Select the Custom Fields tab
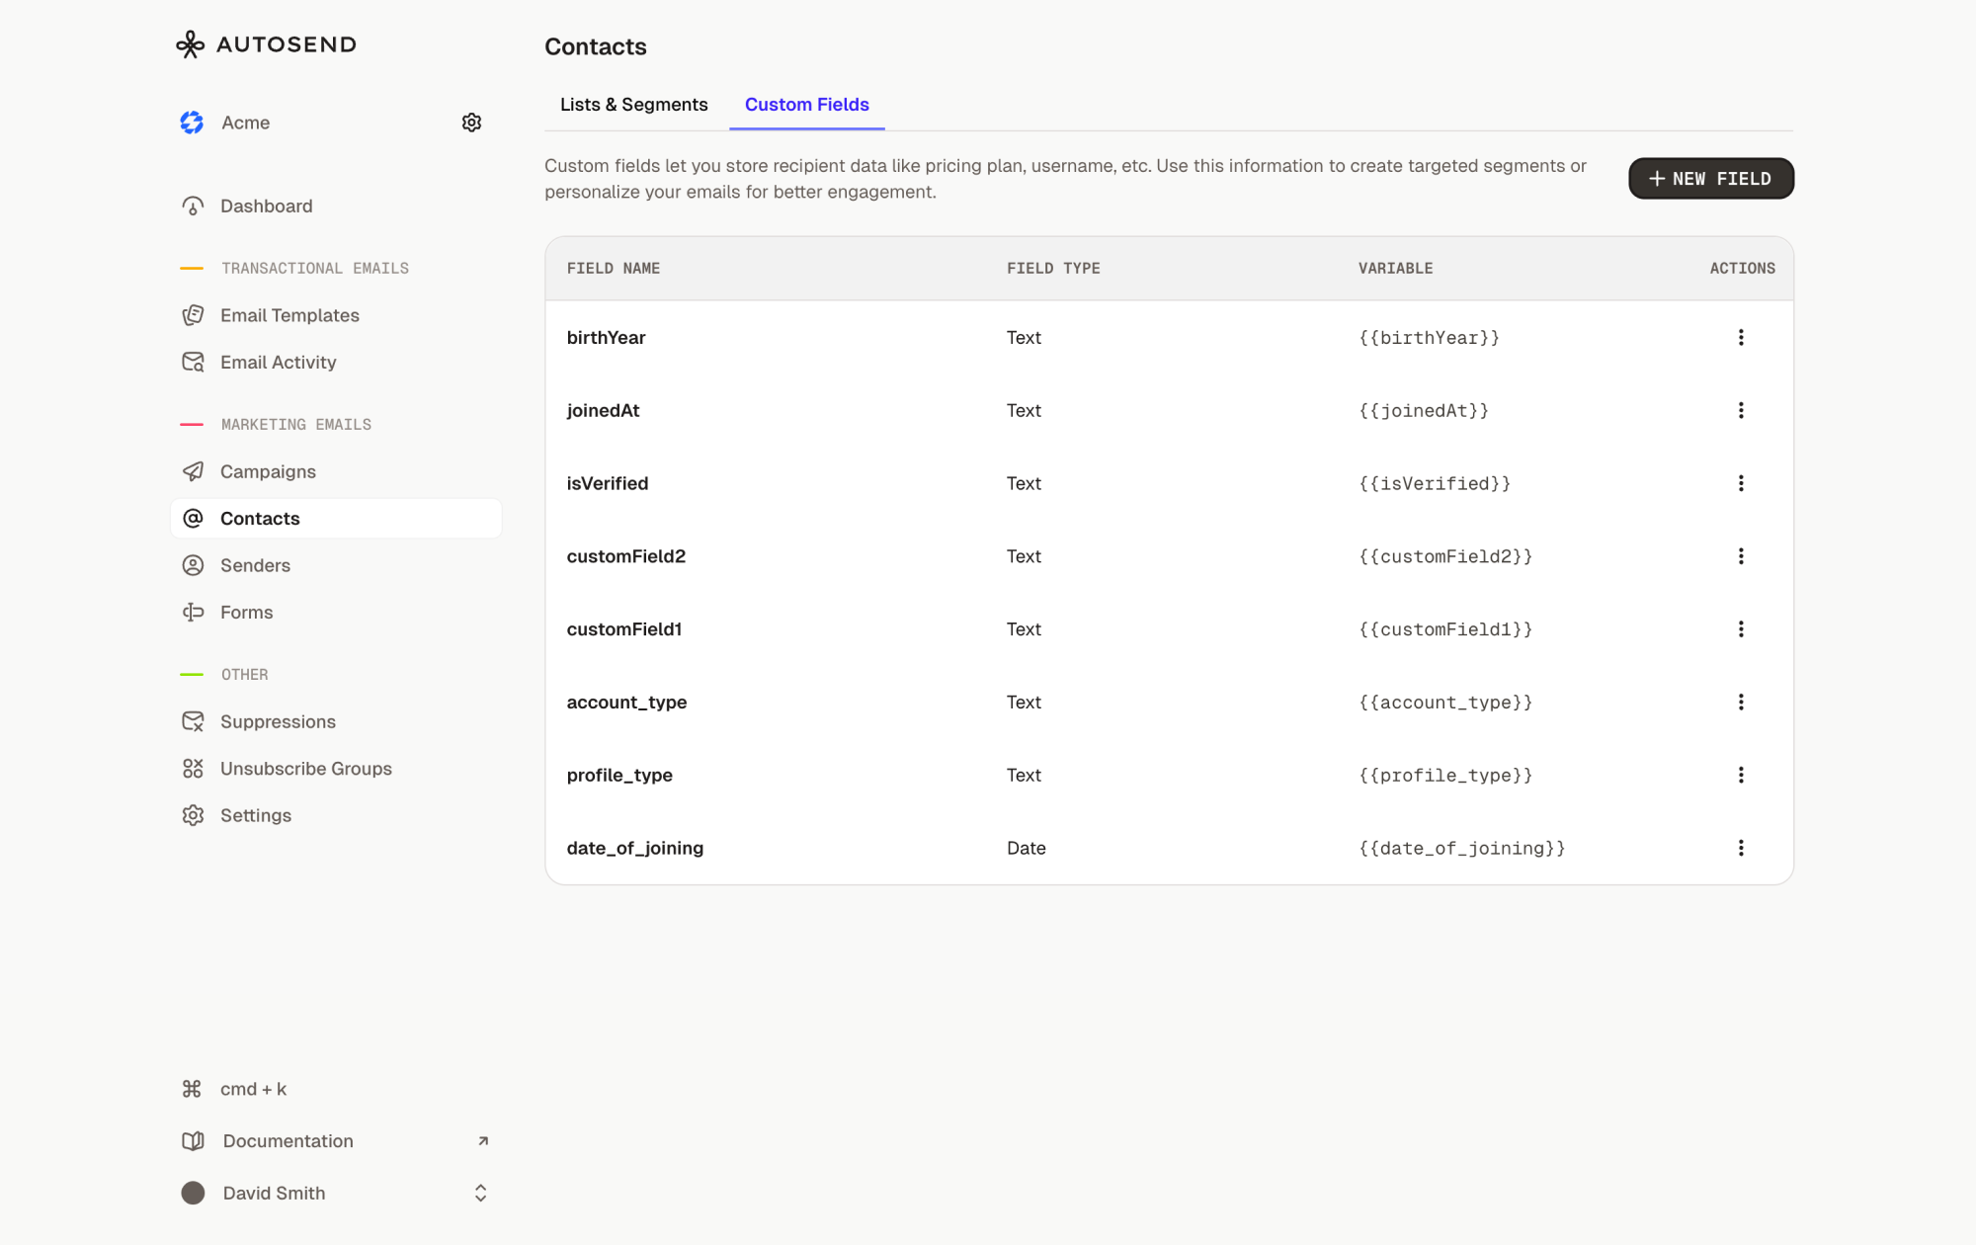Image resolution: width=1976 pixels, height=1245 pixels. pos(806,104)
